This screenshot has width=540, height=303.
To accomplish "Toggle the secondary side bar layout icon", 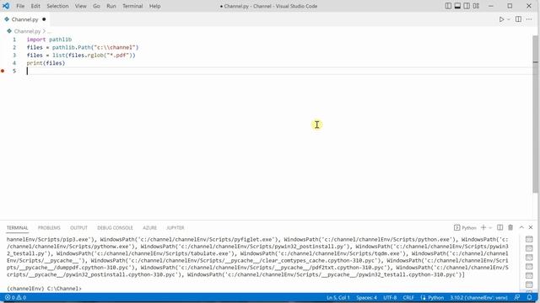I will click(x=467, y=6).
